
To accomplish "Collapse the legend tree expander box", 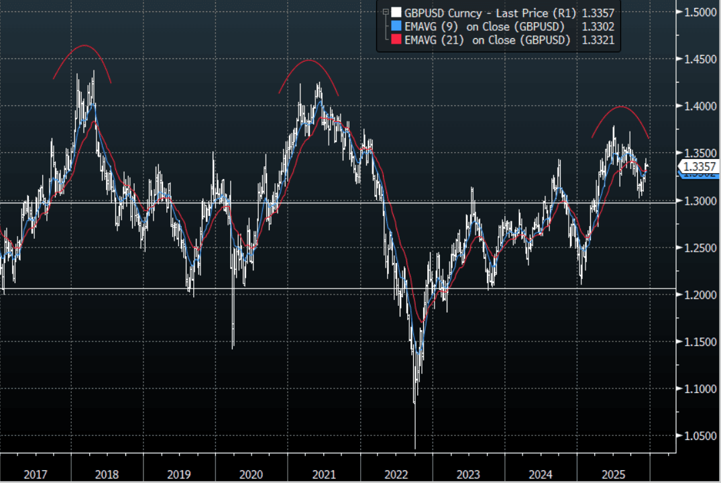I will tap(386, 11).
